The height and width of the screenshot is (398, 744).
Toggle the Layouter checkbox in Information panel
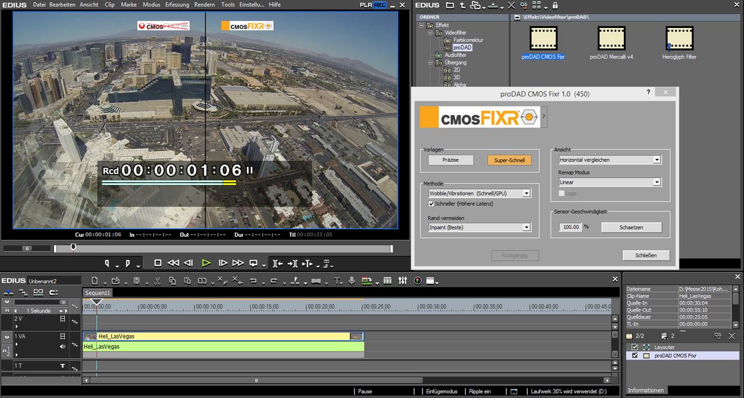tap(635, 347)
